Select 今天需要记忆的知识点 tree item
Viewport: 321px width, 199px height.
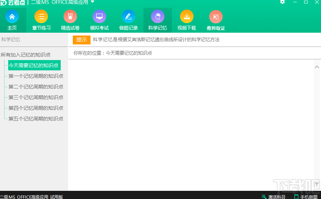coord(34,65)
